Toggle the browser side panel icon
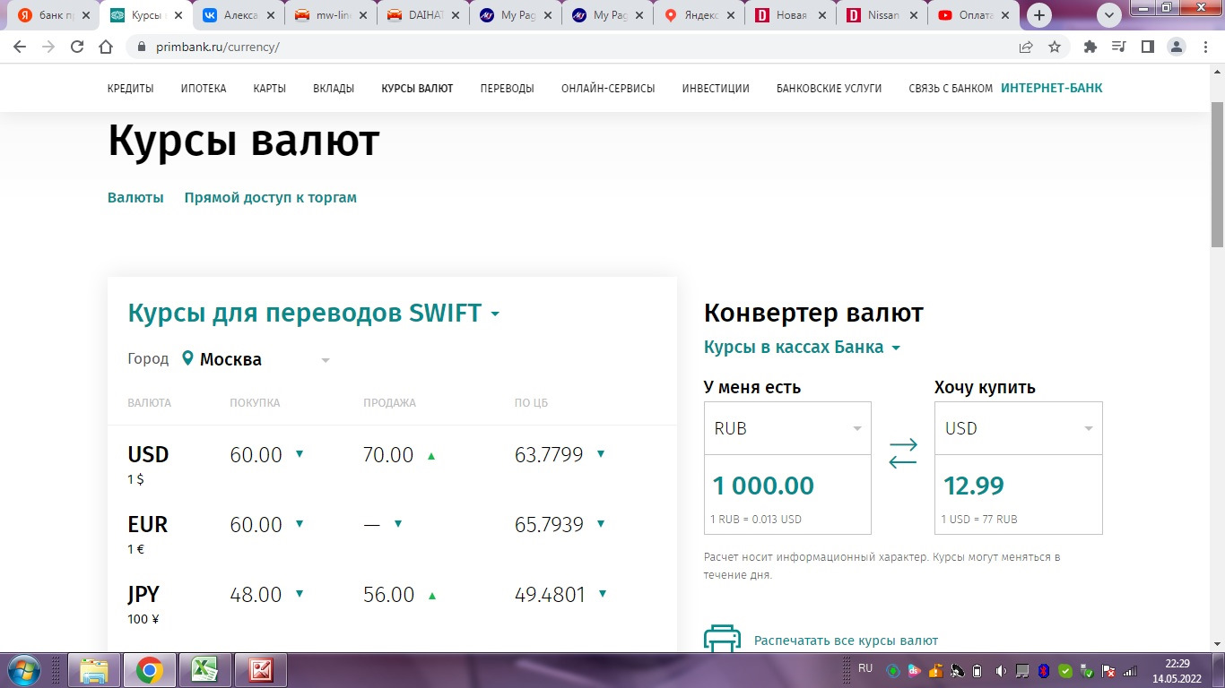 point(1147,47)
